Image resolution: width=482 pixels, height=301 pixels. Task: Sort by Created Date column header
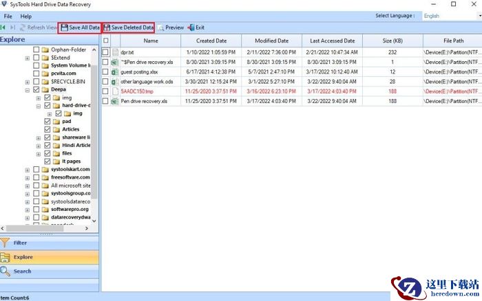pos(211,41)
